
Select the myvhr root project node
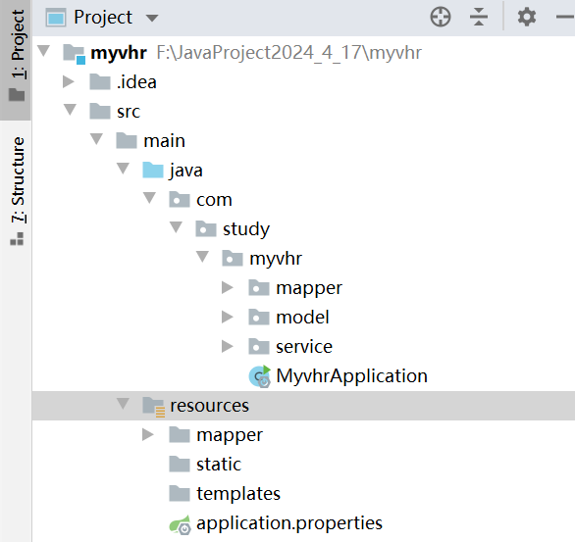pyautogui.click(x=119, y=53)
